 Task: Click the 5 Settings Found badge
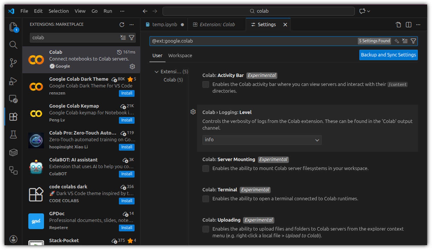click(374, 41)
